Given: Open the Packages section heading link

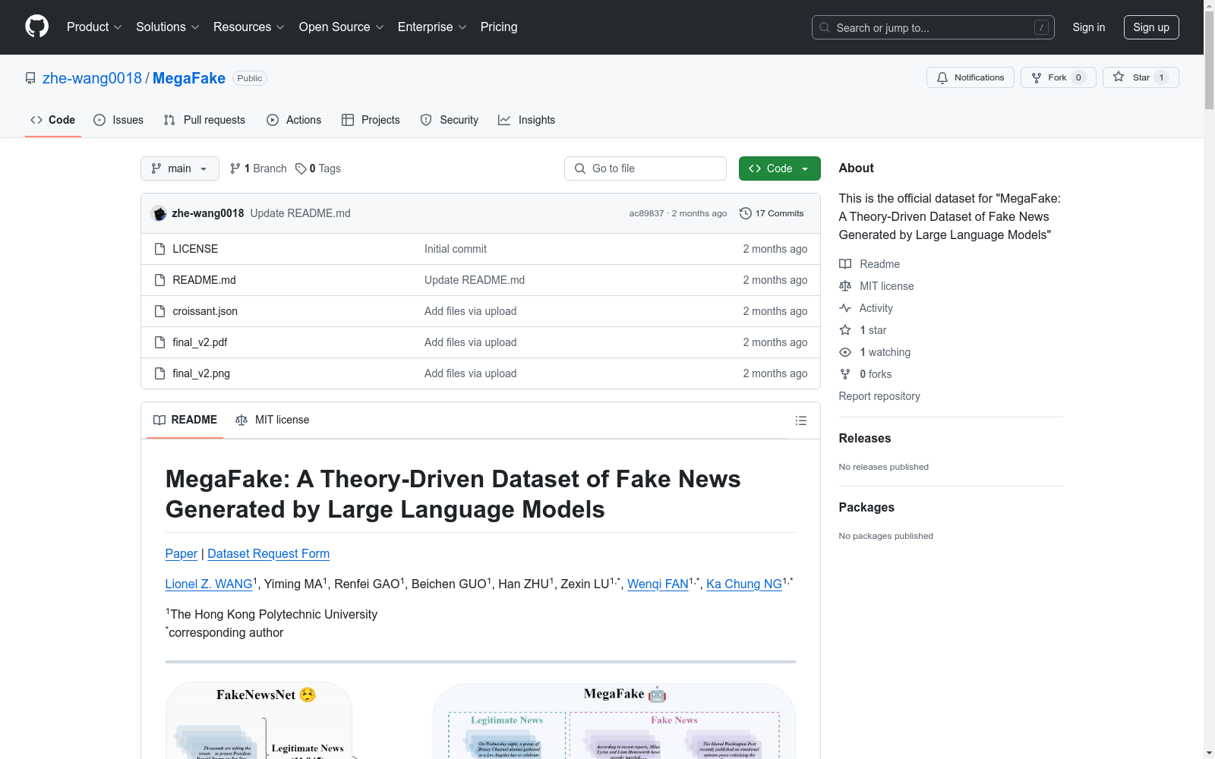Looking at the screenshot, I should (866, 507).
